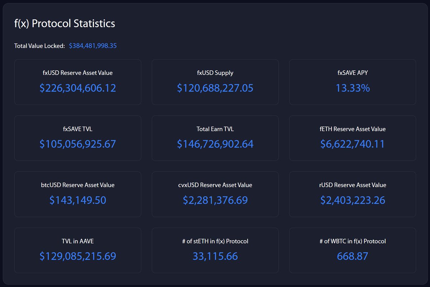Click the fxUSD Reserve value $226,304,606.12

[78, 88]
